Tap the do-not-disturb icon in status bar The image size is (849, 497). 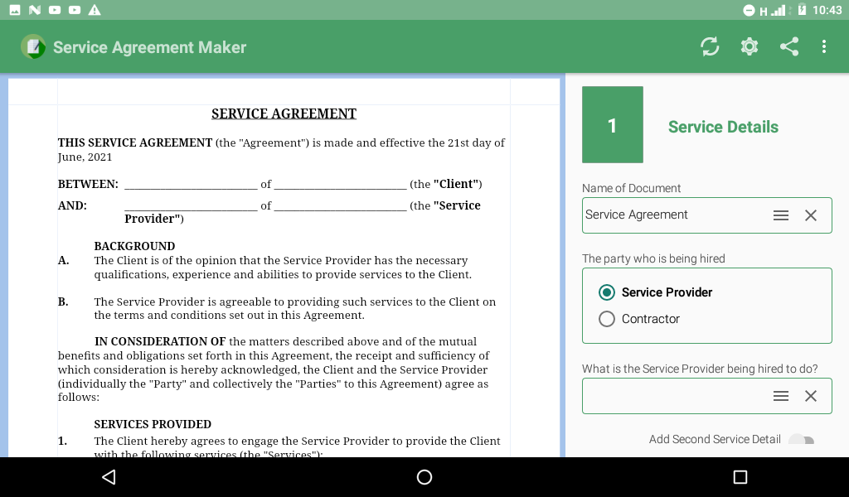(749, 10)
